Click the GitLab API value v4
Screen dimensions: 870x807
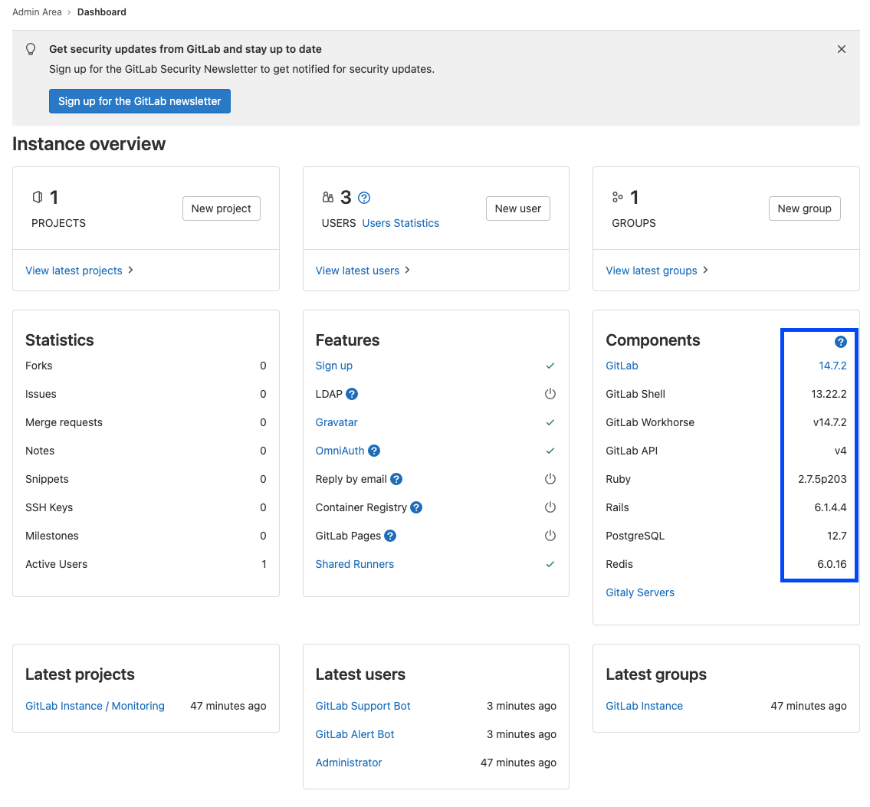click(x=840, y=451)
